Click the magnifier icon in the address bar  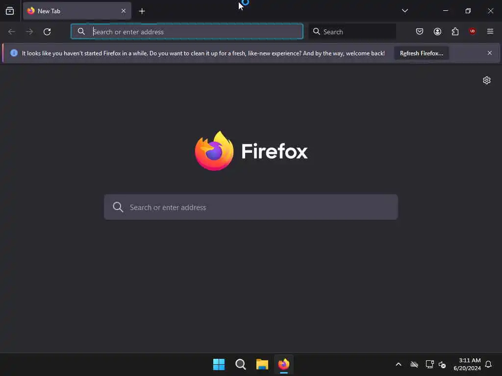click(81, 31)
